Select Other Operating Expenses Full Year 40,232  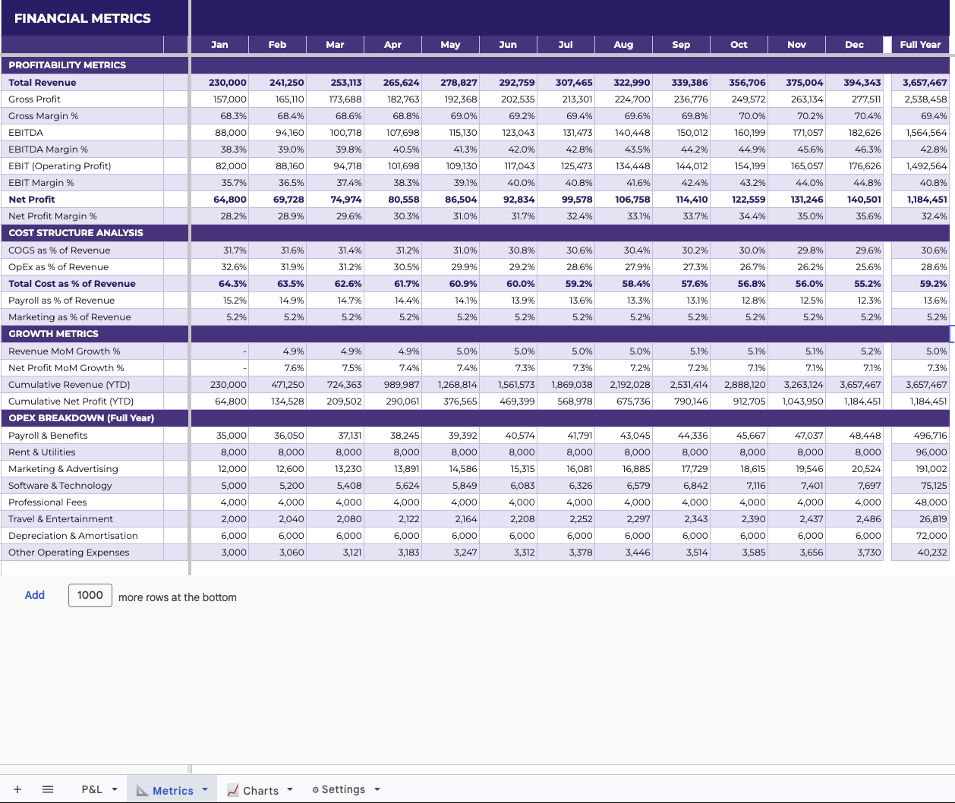pos(920,553)
